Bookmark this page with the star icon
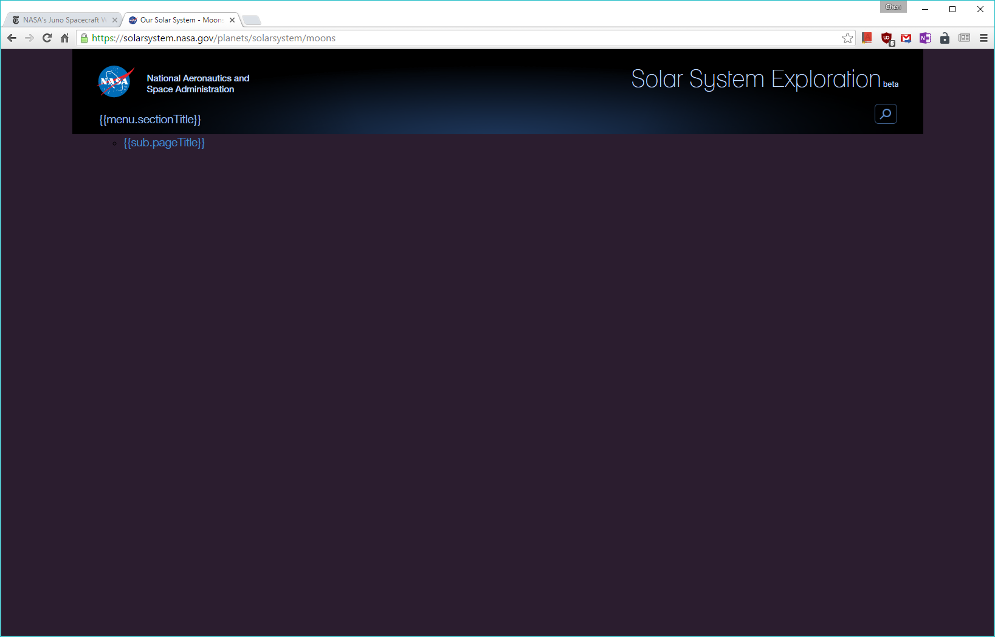This screenshot has width=995, height=637. 847,38
